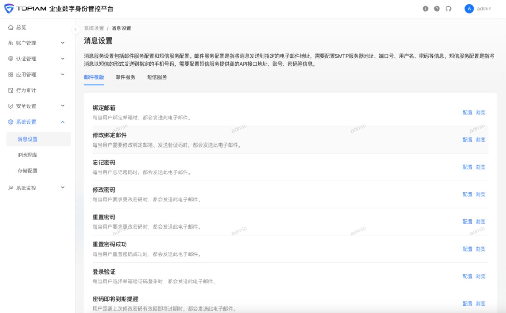Image resolution: width=506 pixels, height=313 pixels.
Task: Open the help question mark icon
Action: [437, 9]
